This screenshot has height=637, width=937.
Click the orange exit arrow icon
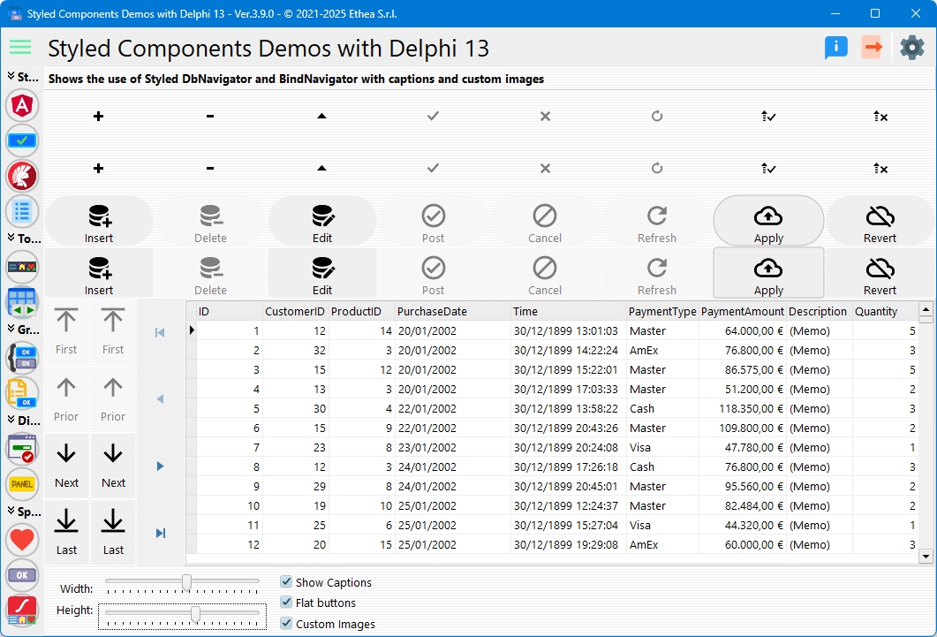(x=873, y=48)
